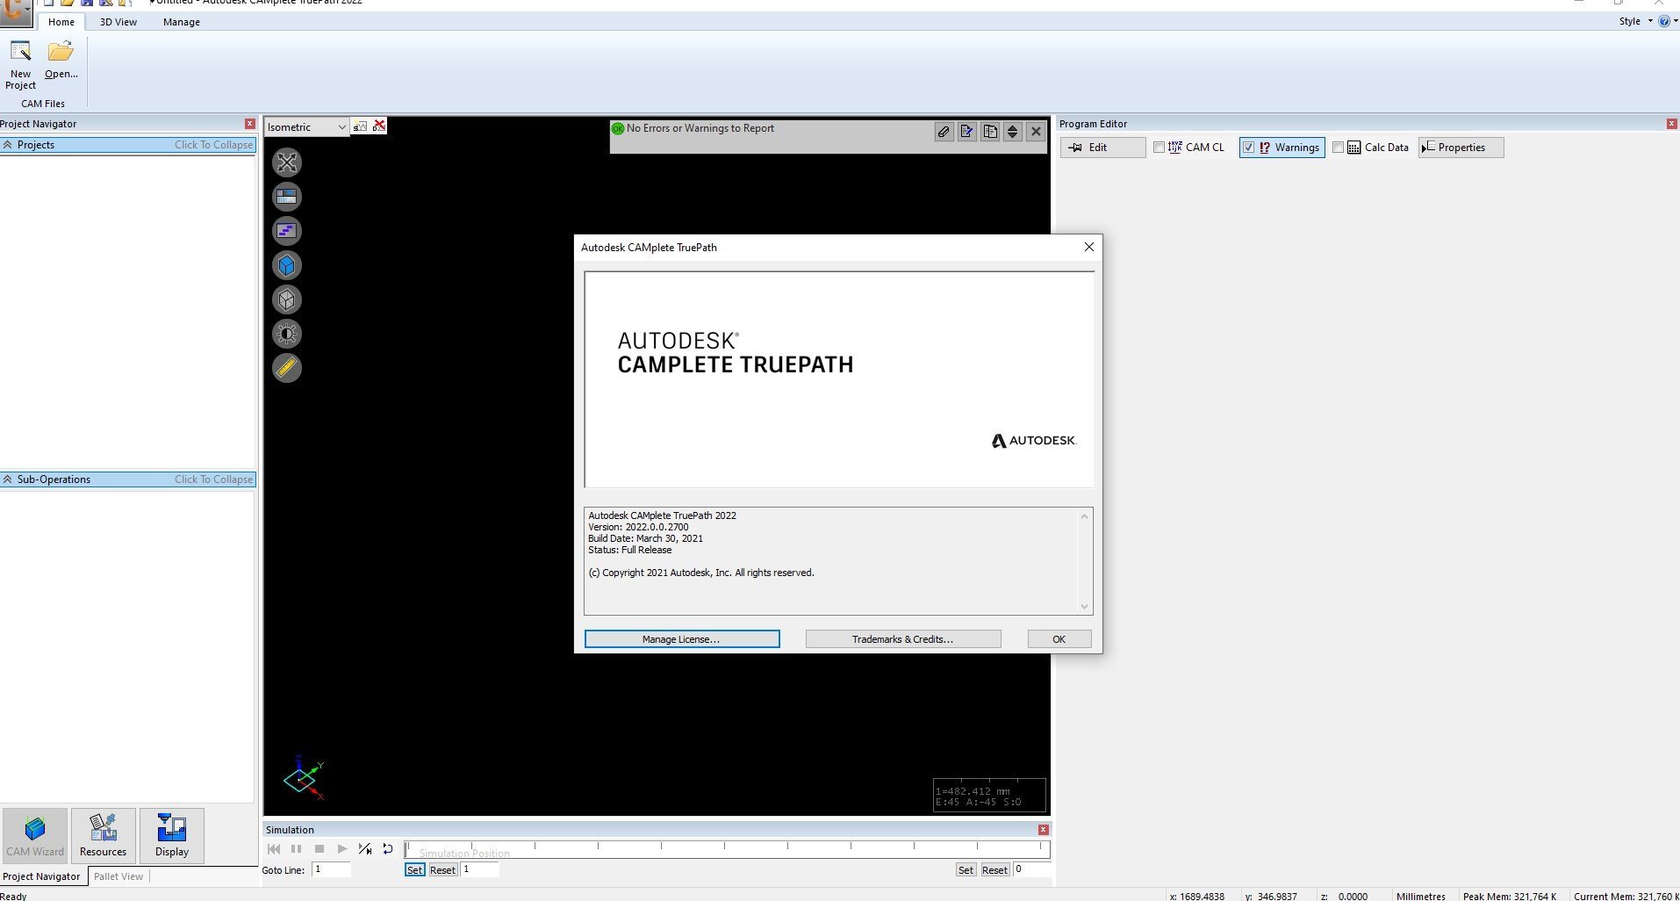Screen dimensions: 1680x901
Task: Toggle the Calc Data checkbox
Action: (x=1338, y=148)
